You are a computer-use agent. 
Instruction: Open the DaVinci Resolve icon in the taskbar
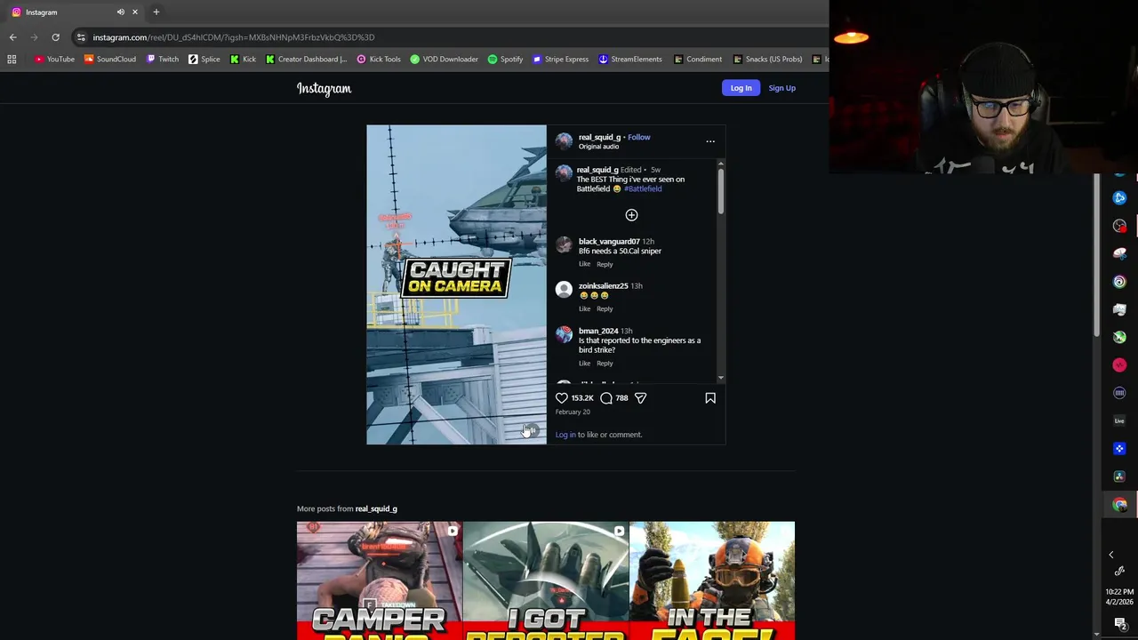[1119, 476]
